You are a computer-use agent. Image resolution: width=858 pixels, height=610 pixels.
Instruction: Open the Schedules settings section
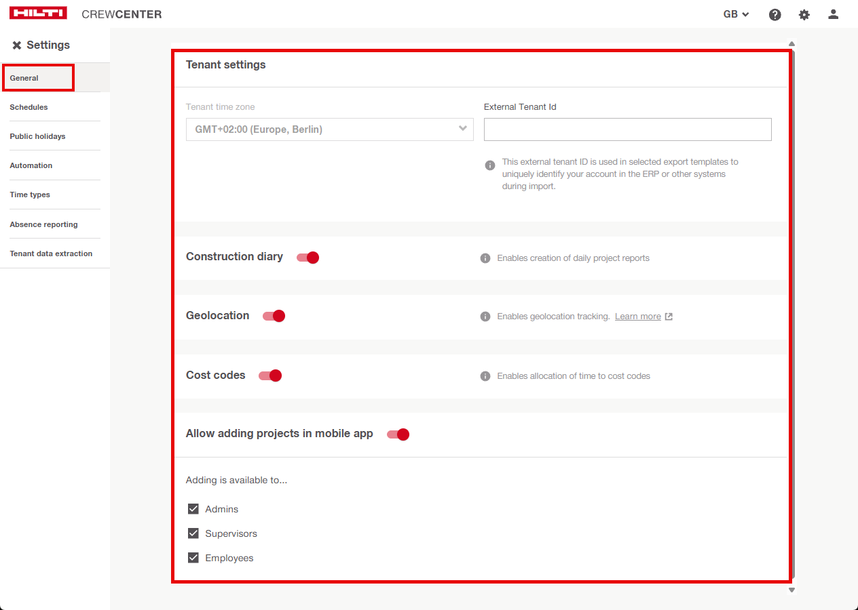pos(29,107)
